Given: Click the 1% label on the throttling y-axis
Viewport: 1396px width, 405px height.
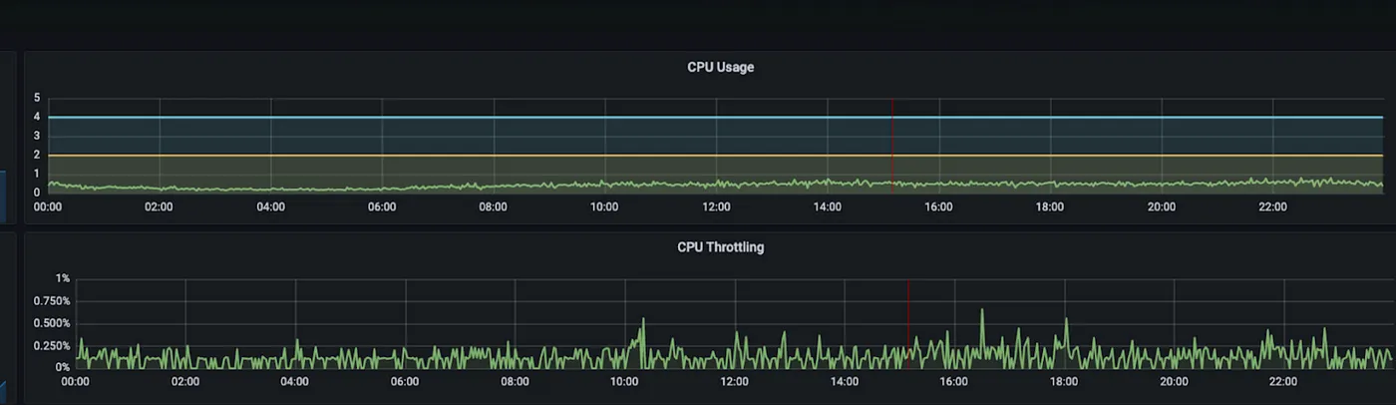Looking at the screenshot, I should [x=62, y=278].
